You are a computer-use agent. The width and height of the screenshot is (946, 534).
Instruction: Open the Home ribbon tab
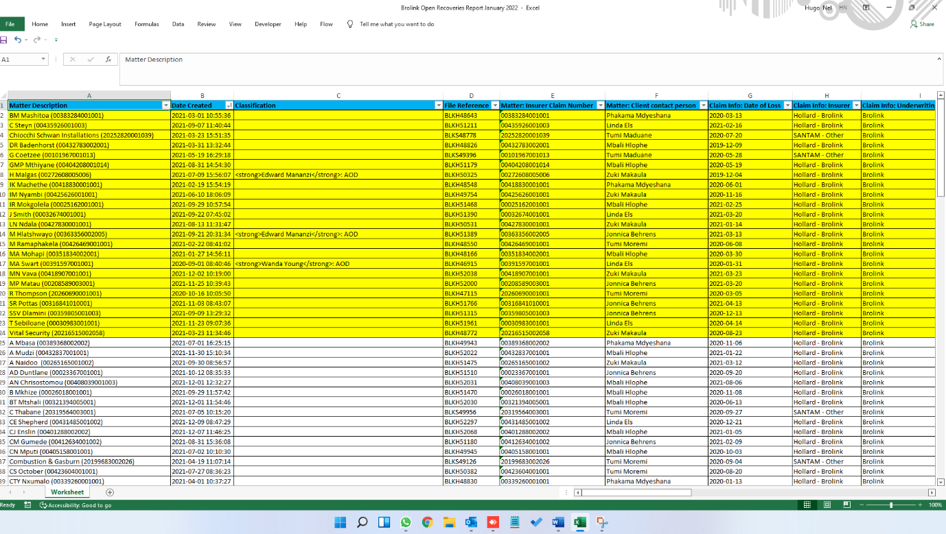click(40, 24)
